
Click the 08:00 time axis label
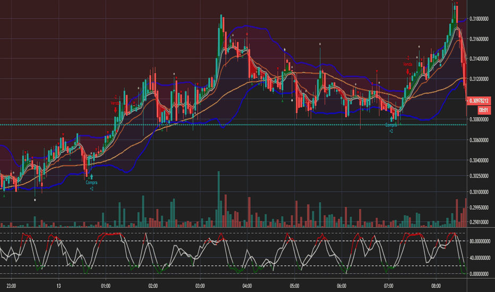coord(436,286)
